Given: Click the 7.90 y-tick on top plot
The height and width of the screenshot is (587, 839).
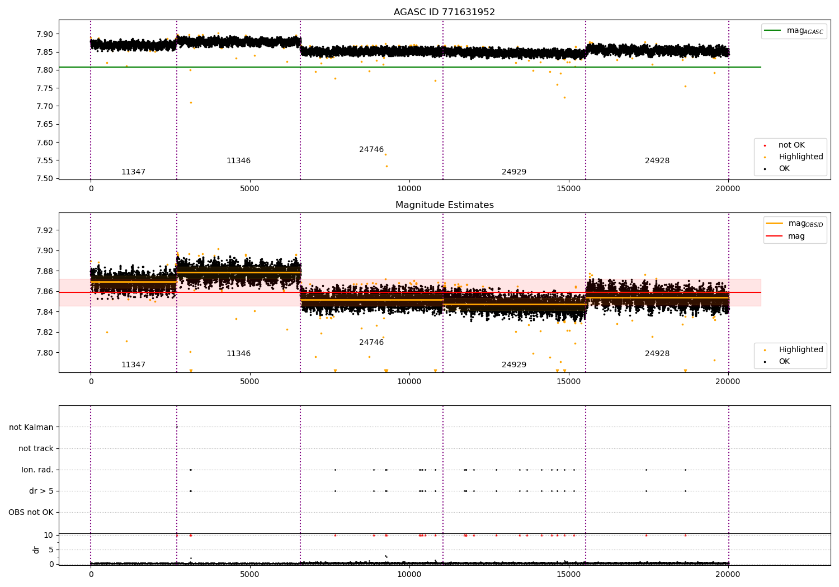Looking at the screenshot, I should click(45, 34).
